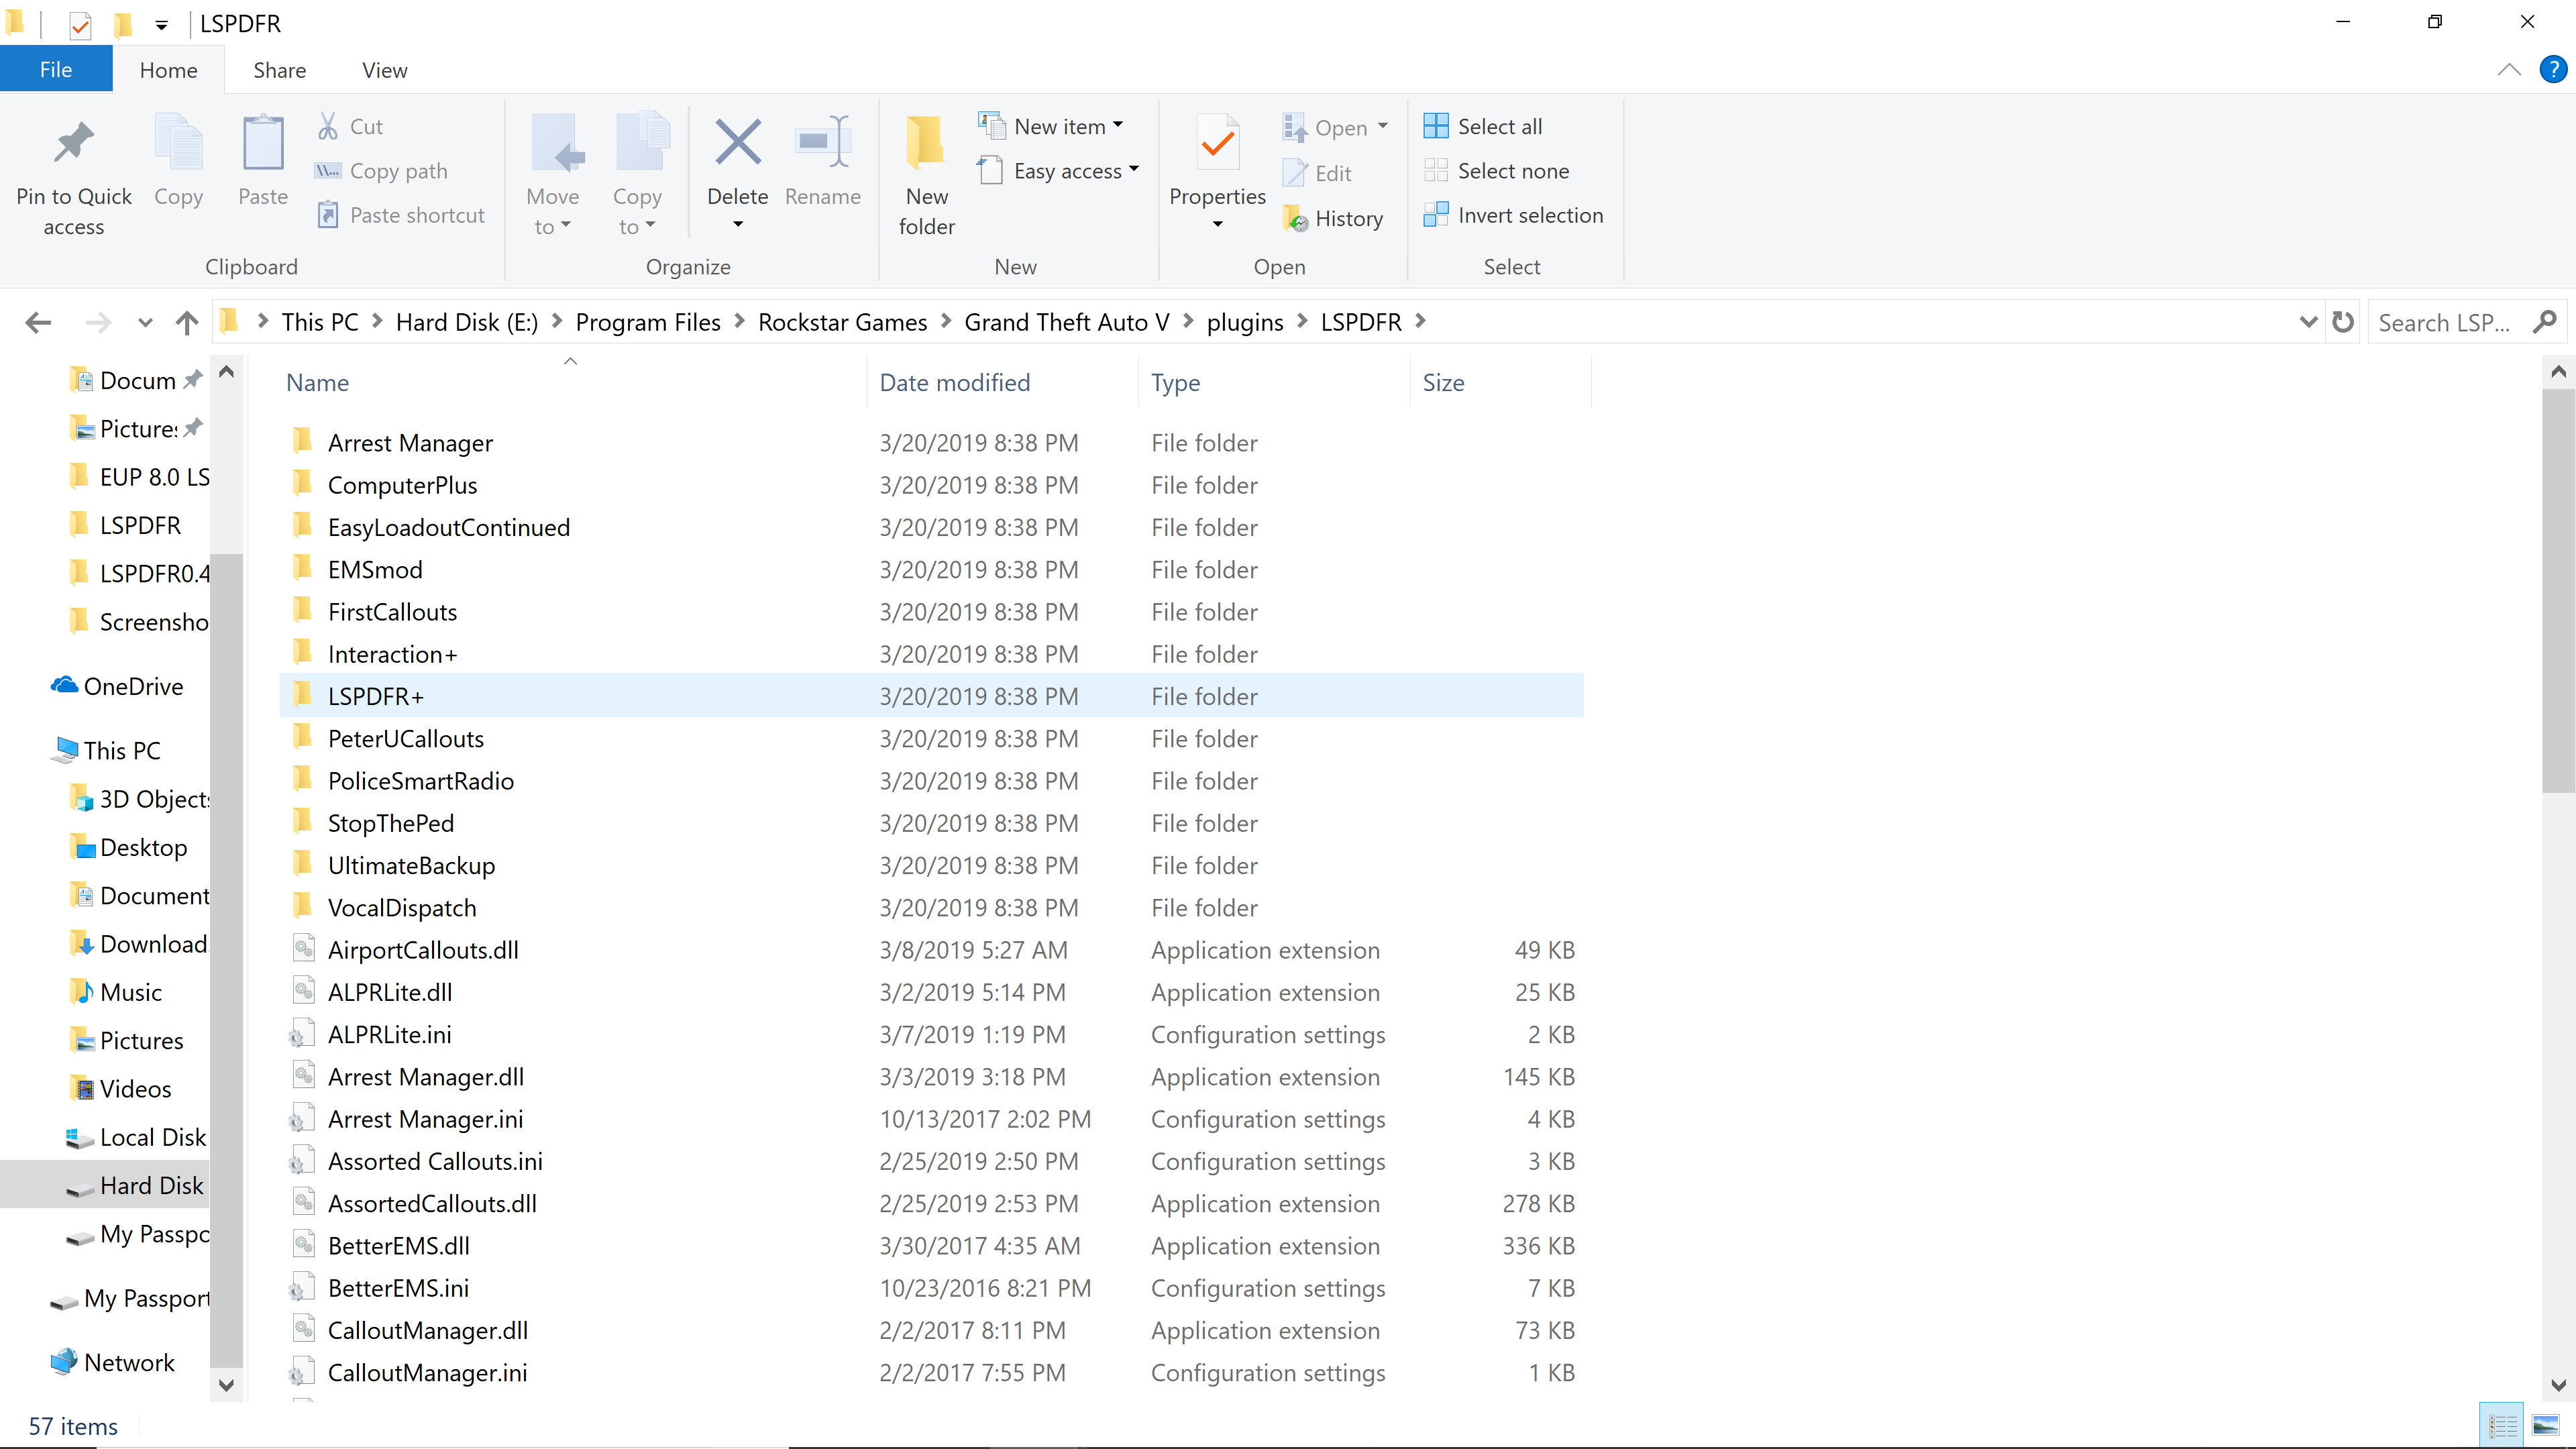Click plugins in the breadcrumb path

pos(1244,322)
